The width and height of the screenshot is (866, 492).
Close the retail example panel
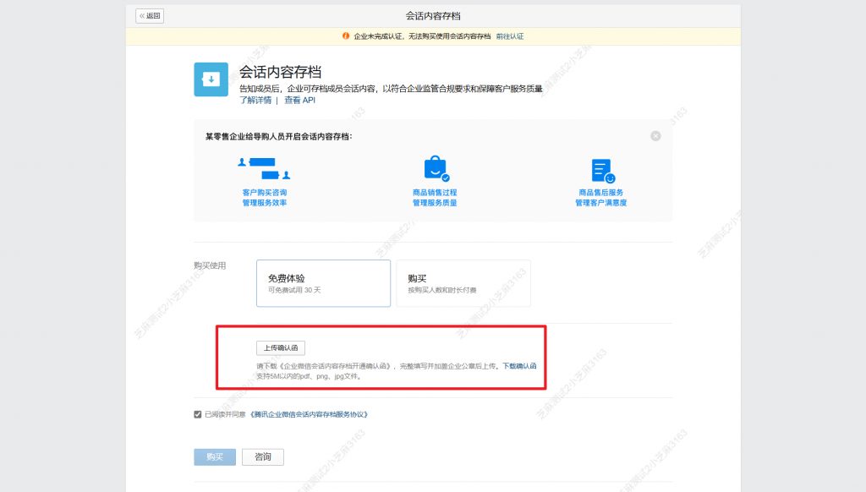(655, 136)
